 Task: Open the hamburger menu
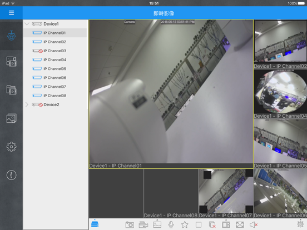point(11,13)
